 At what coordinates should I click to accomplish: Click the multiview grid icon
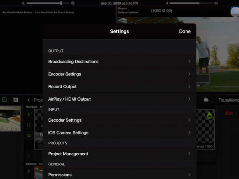(x=16, y=100)
